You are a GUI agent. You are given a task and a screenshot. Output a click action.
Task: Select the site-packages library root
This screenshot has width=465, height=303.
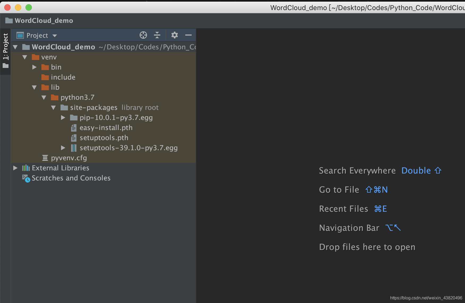click(x=94, y=107)
